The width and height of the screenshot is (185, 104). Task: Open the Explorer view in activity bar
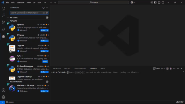tap(3, 8)
